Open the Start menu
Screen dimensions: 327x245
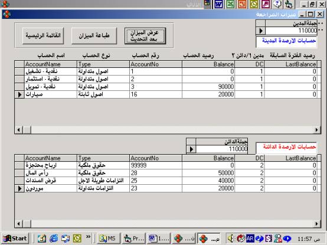click(15, 238)
